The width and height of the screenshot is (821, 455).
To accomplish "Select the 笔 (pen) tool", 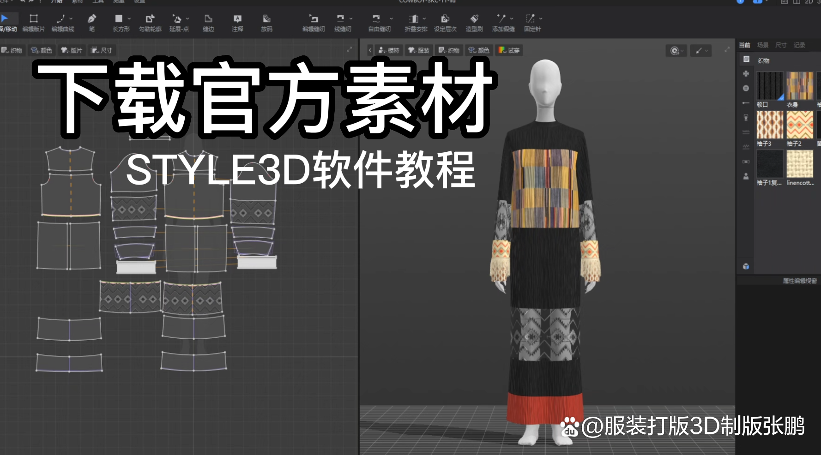I will coord(92,22).
